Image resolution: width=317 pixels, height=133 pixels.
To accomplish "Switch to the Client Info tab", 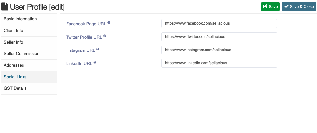I will [29, 31].
